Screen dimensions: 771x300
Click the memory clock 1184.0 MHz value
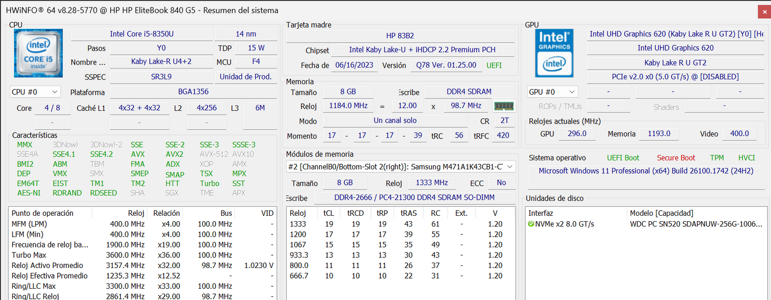pos(348,106)
